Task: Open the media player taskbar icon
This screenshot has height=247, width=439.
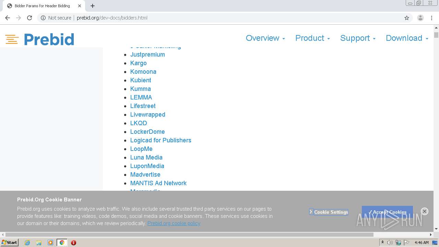Action: pos(50,243)
